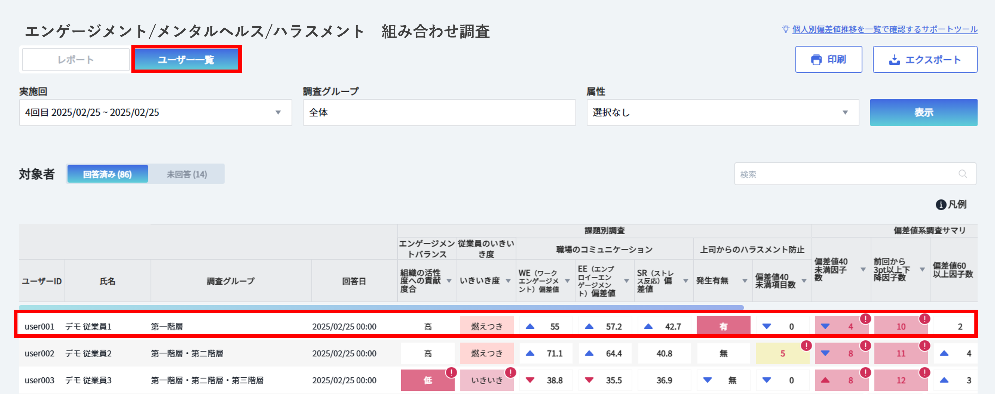Open filter arrow on いきいき度 column
The width and height of the screenshot is (995, 394).
click(x=508, y=281)
